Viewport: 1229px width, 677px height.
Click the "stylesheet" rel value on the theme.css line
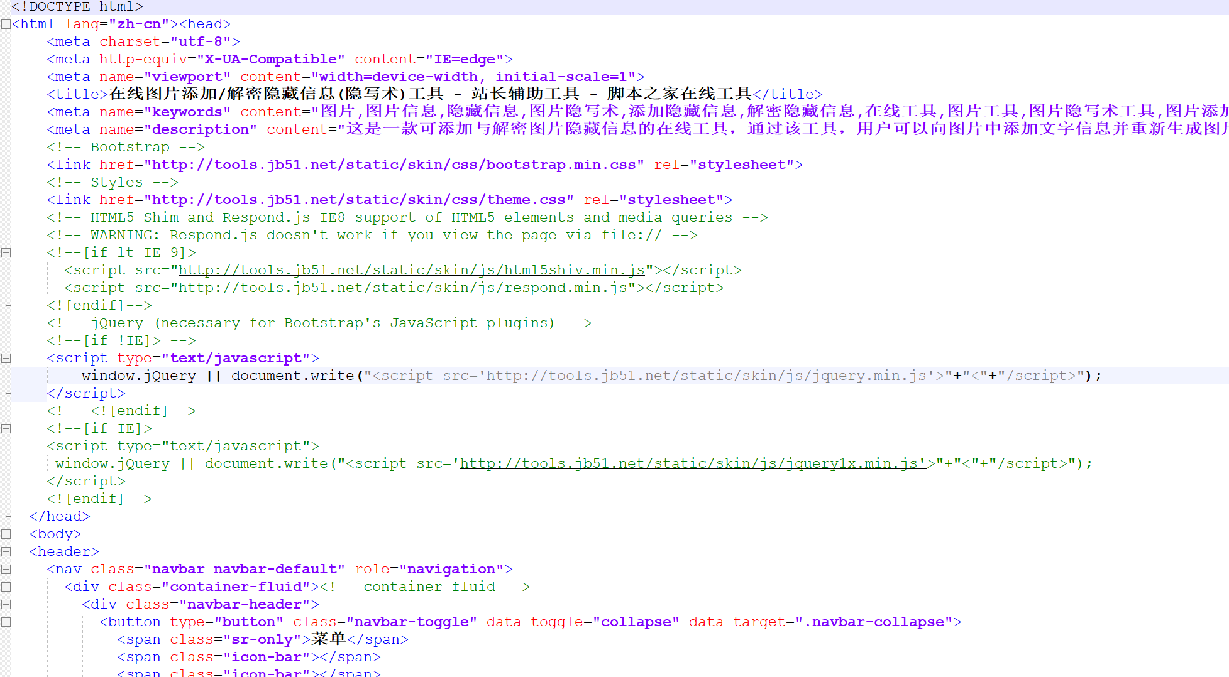coord(671,200)
